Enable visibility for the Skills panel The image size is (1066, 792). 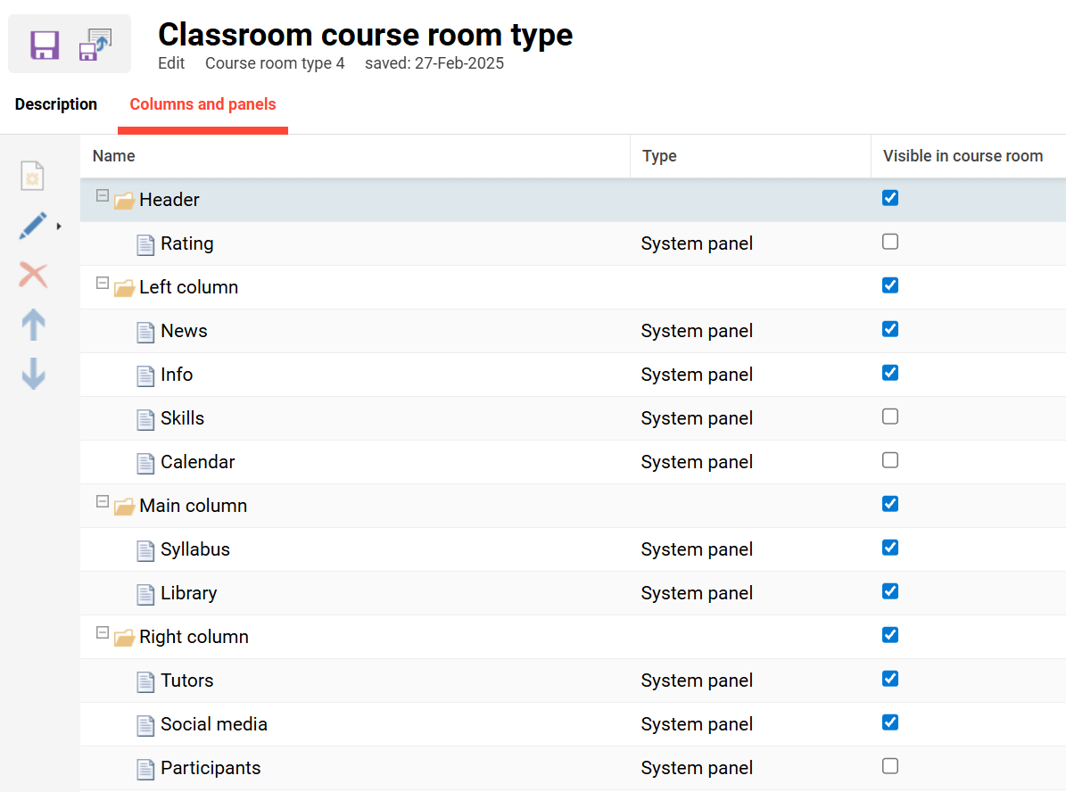889,416
